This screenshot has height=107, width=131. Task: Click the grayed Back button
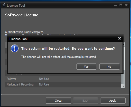86,101
